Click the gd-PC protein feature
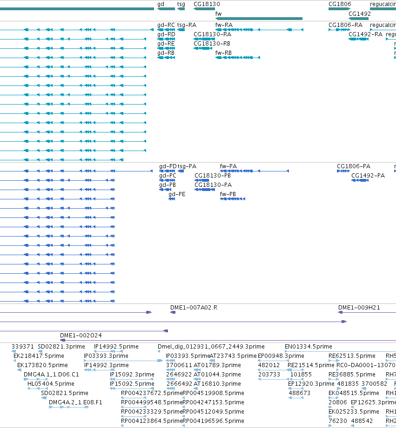Image resolution: width=396 pixels, height=428 pixels. pos(167,180)
